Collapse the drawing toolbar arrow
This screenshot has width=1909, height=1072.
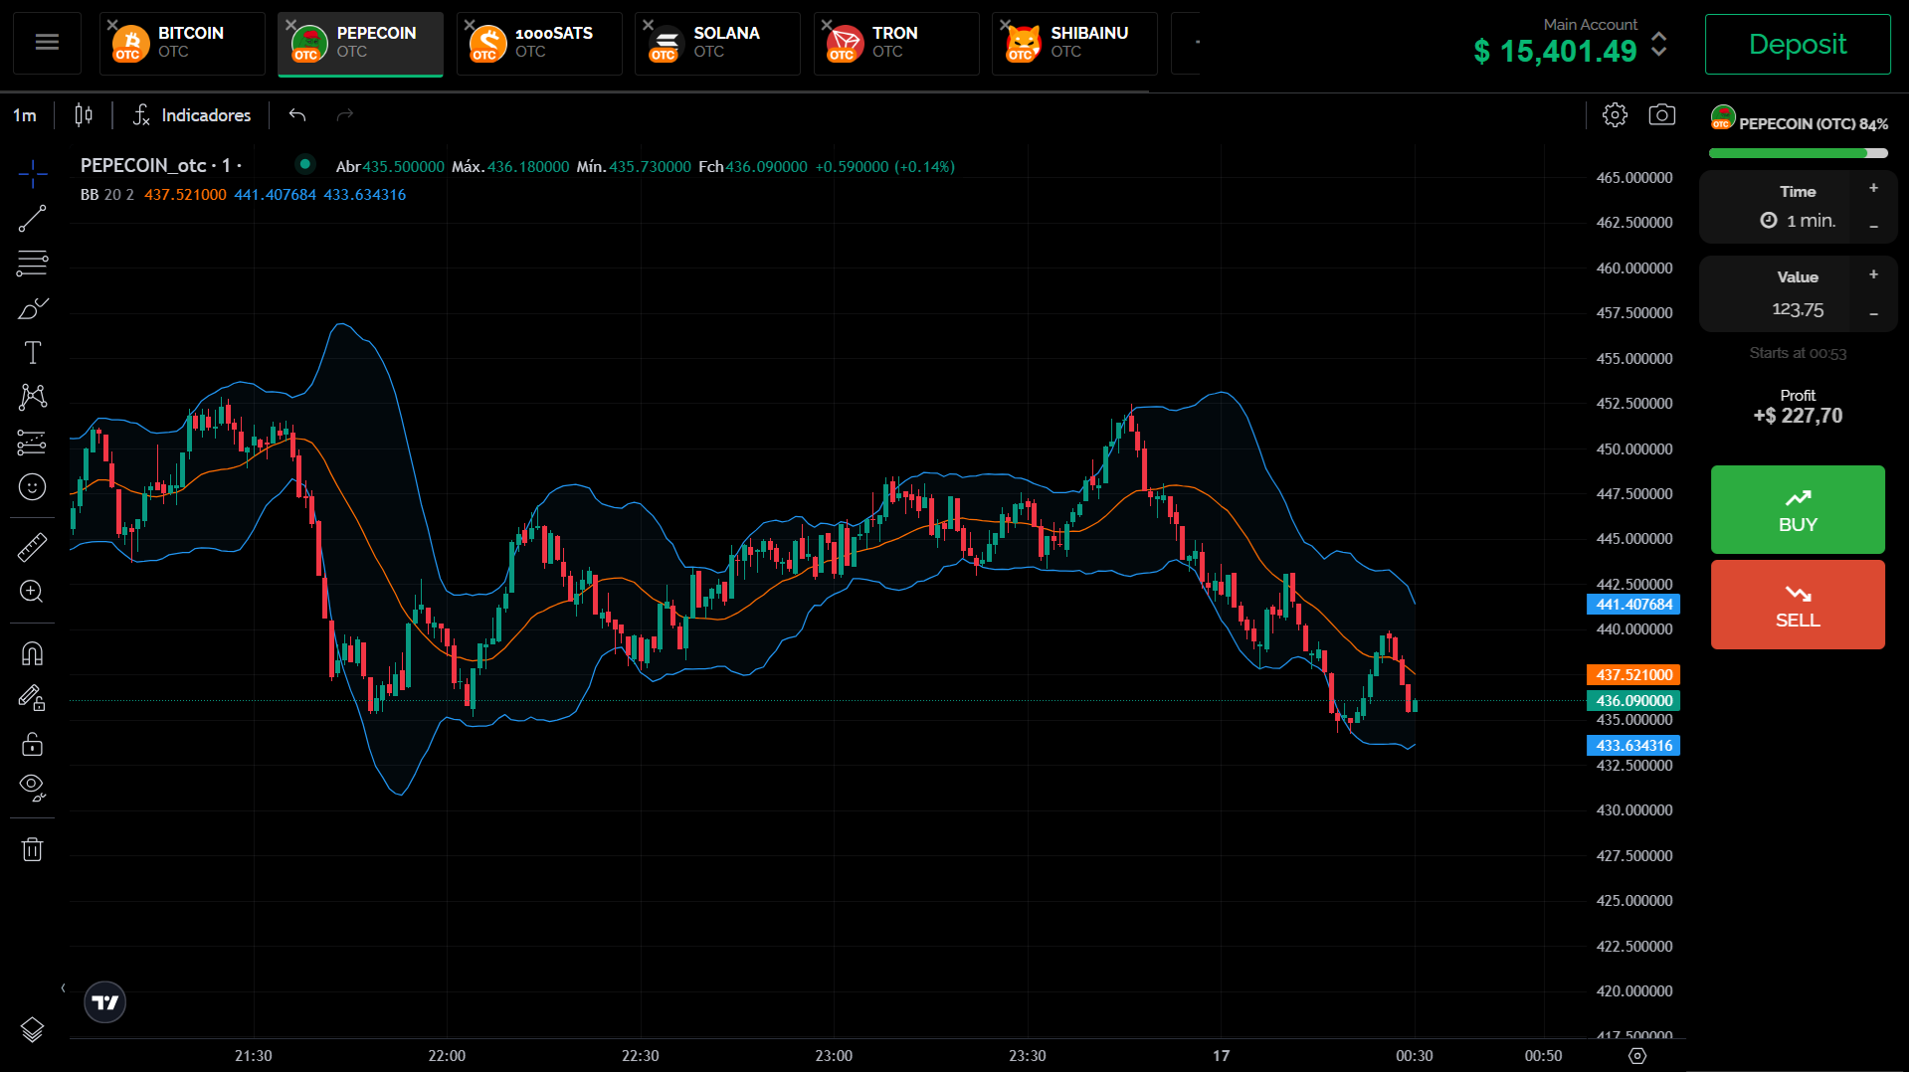pos(63,987)
